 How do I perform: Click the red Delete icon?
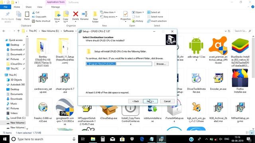click(x=75, y=14)
